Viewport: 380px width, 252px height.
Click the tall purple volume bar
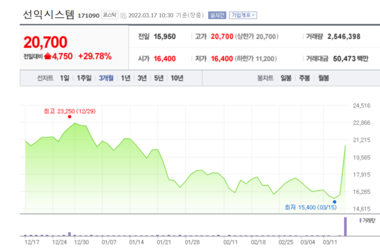[x=345, y=227]
